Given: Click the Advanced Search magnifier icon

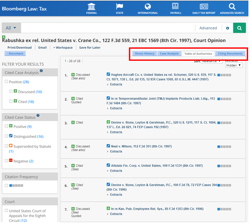Looking at the screenshot, I should tap(232, 7).
